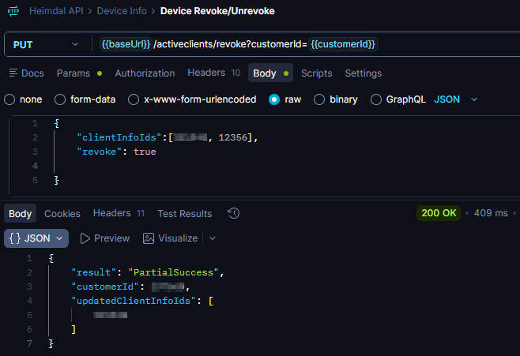Open the PUT method dropdown
The image size is (520, 356).
[46, 44]
